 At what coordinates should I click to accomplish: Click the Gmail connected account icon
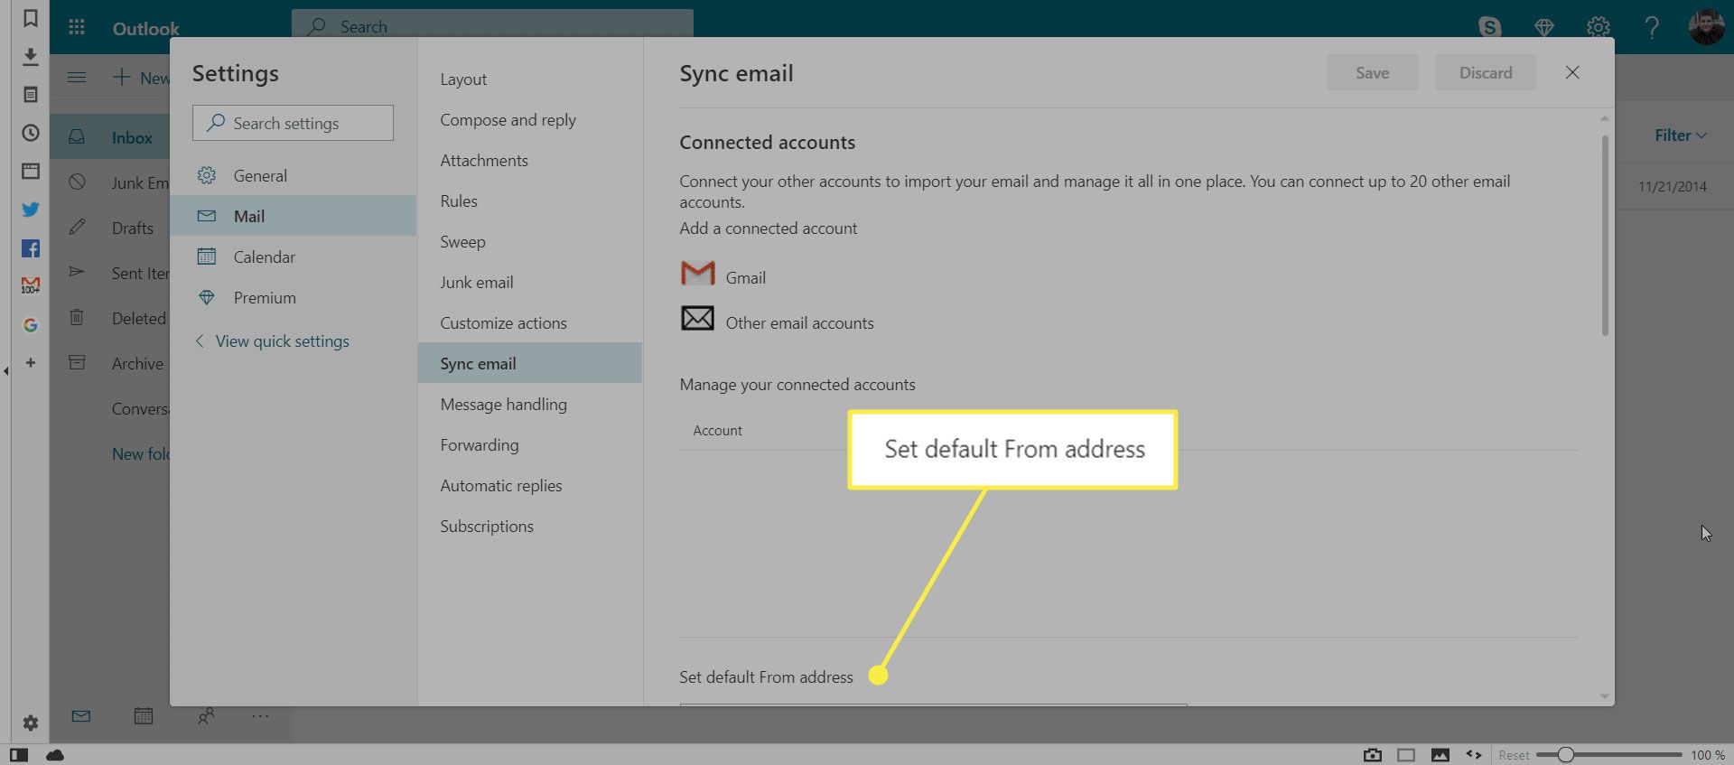click(697, 273)
